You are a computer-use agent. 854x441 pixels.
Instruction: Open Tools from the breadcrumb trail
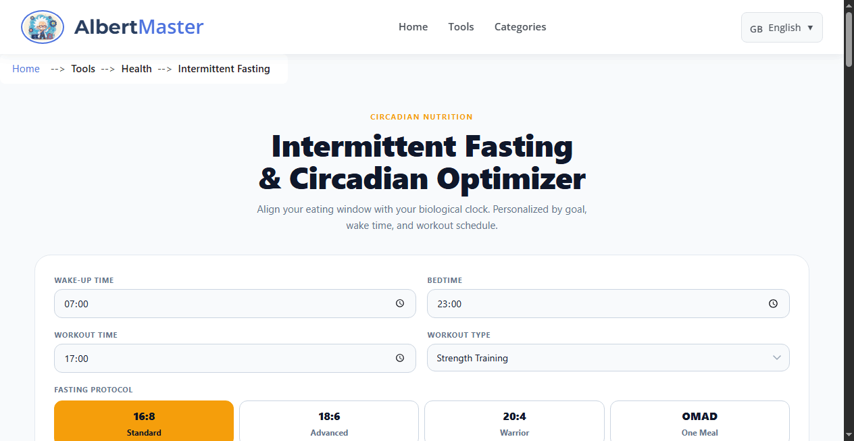(x=83, y=68)
